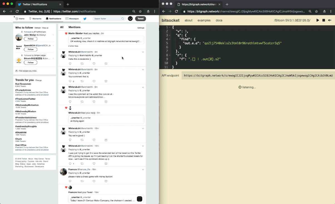Open the 'docs' link in bitsocket
The width and height of the screenshot is (335, 204).
[x=219, y=20]
